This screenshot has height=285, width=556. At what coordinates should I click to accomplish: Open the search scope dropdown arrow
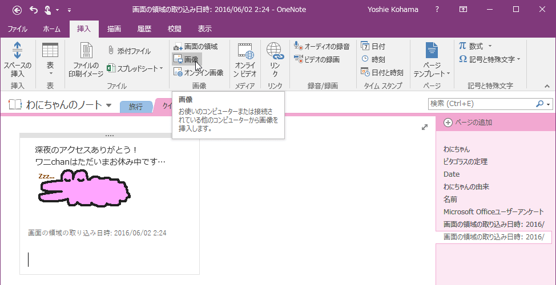(x=549, y=104)
